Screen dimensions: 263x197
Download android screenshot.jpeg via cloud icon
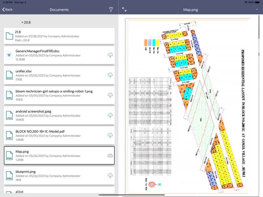point(110,115)
